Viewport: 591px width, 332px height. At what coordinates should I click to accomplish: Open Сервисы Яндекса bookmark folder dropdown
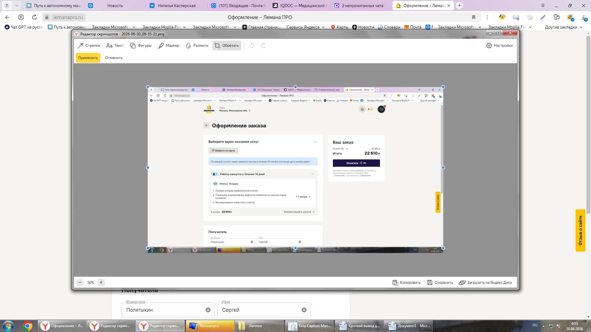(x=305, y=27)
